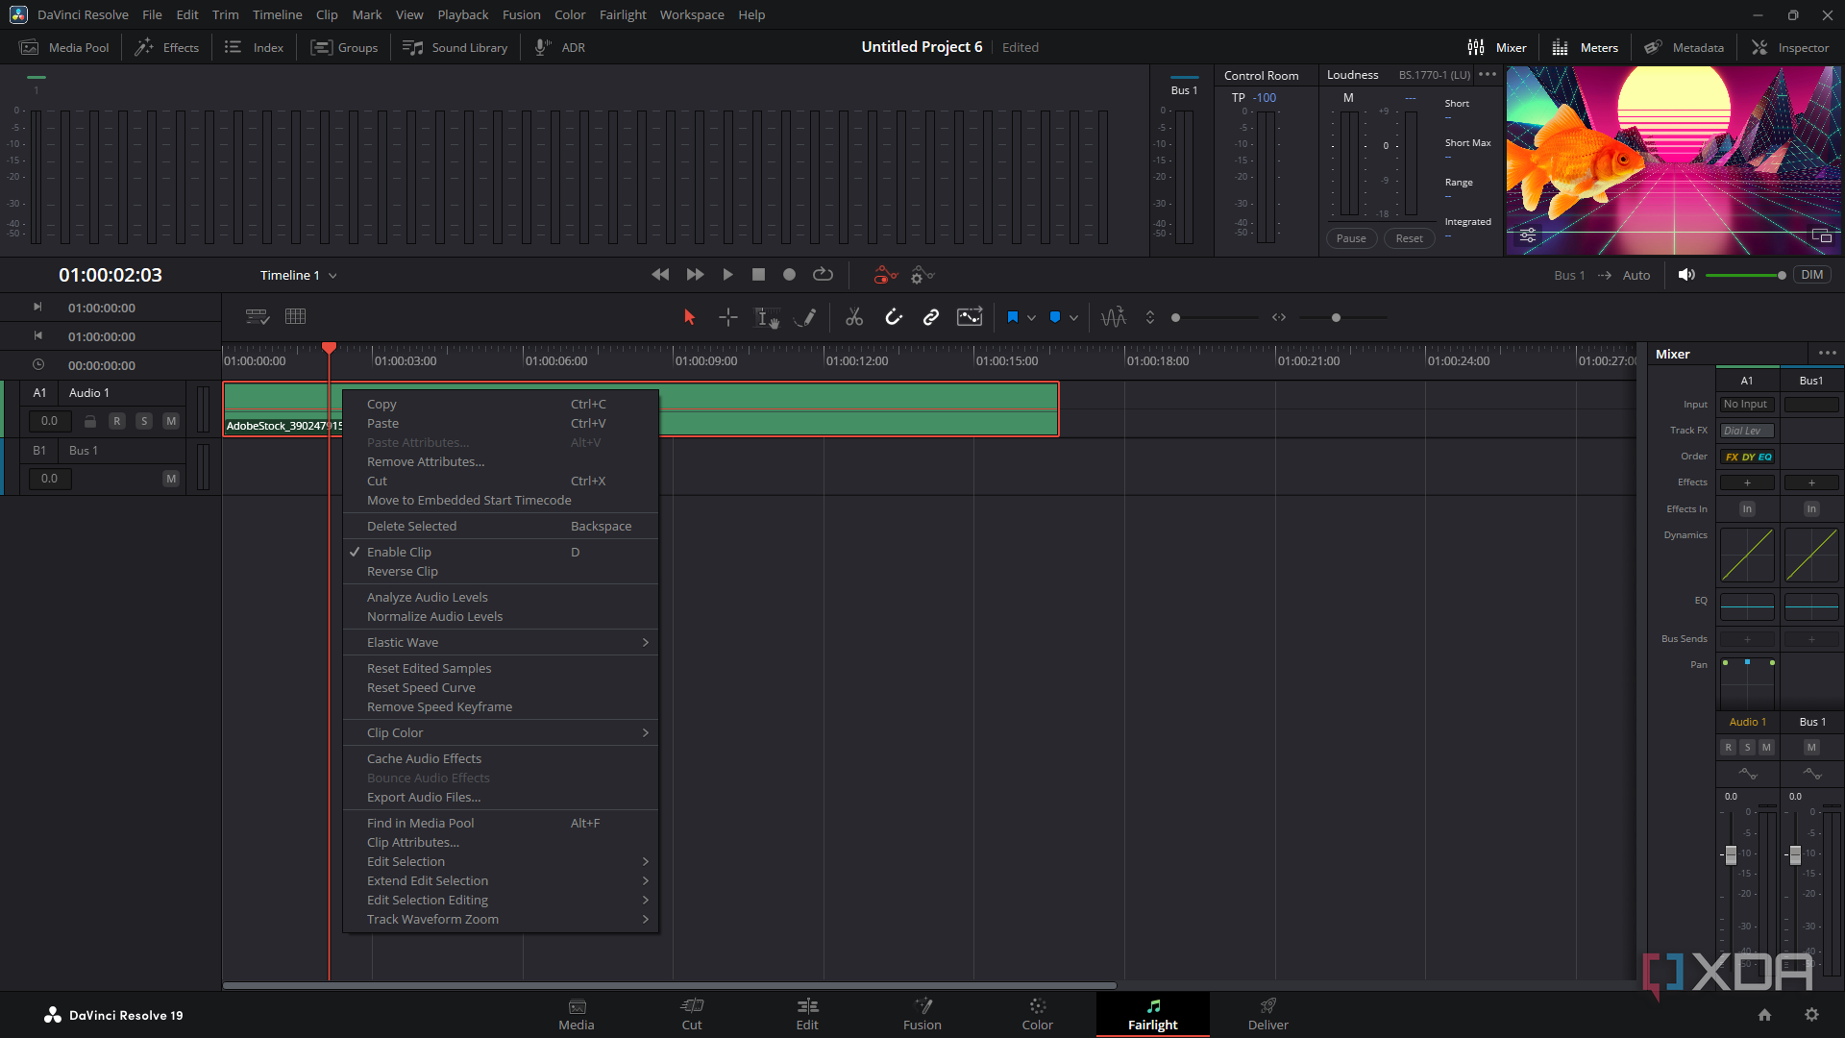Stop playback
1845x1038 pixels.
pos(758,275)
